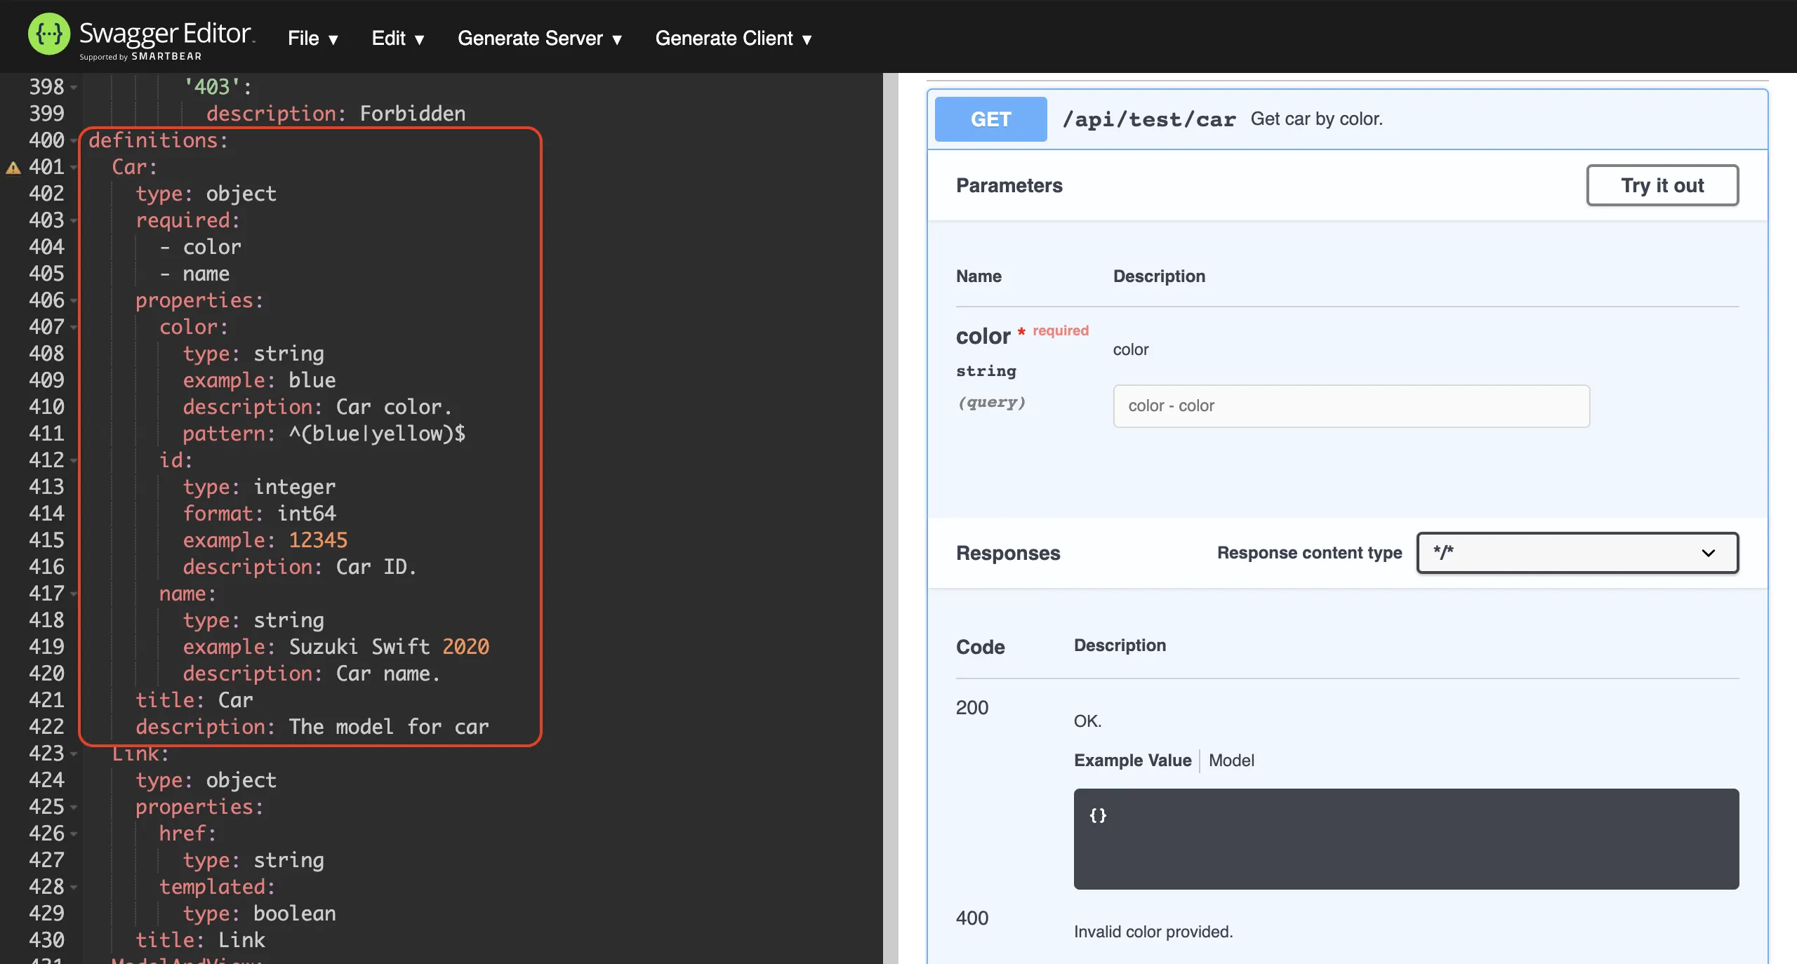This screenshot has height=964, width=1797.
Task: Fold the Link definition at line 423
Action: [74, 754]
